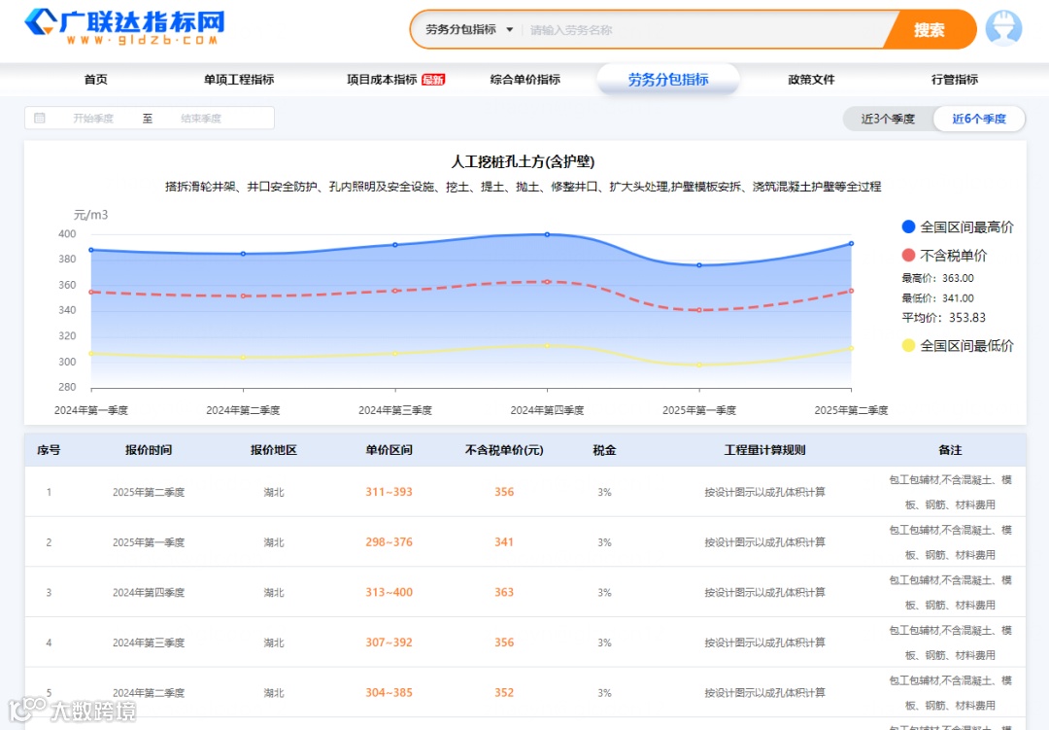
Task: Select the 劳务分包指标 navigation tab
Action: click(668, 80)
